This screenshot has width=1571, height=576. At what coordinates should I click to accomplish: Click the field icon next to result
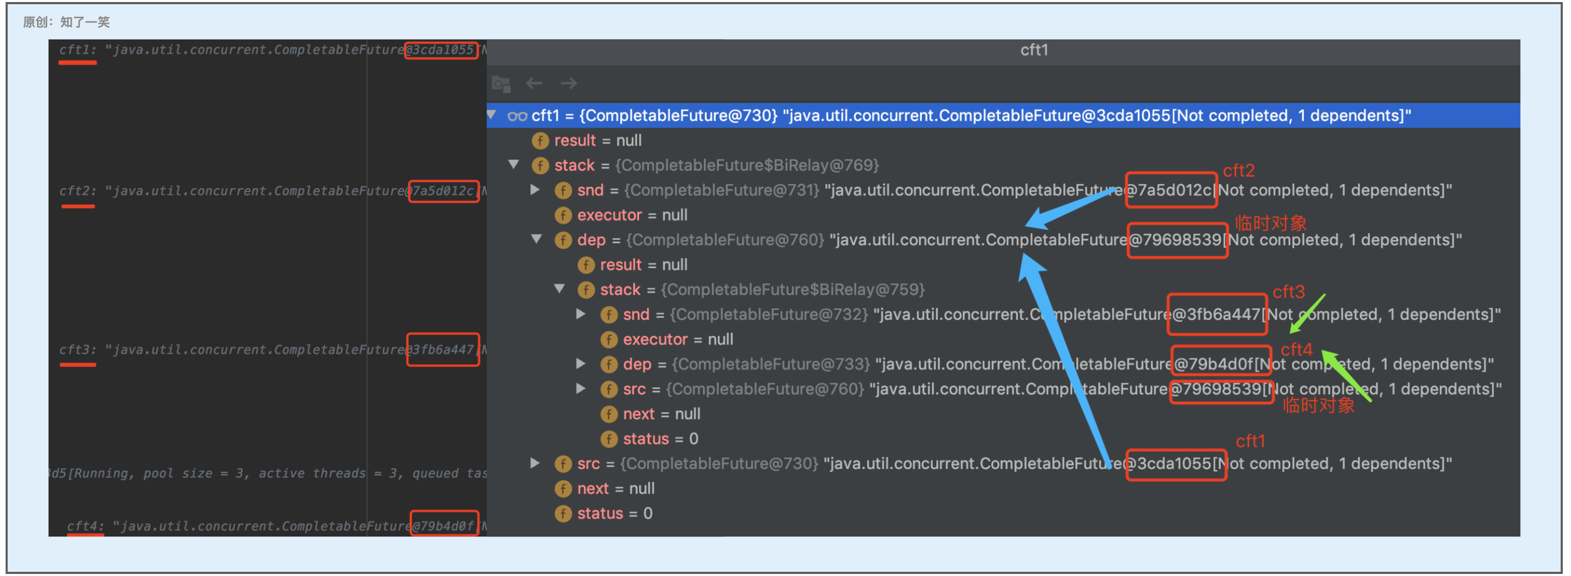click(x=540, y=141)
